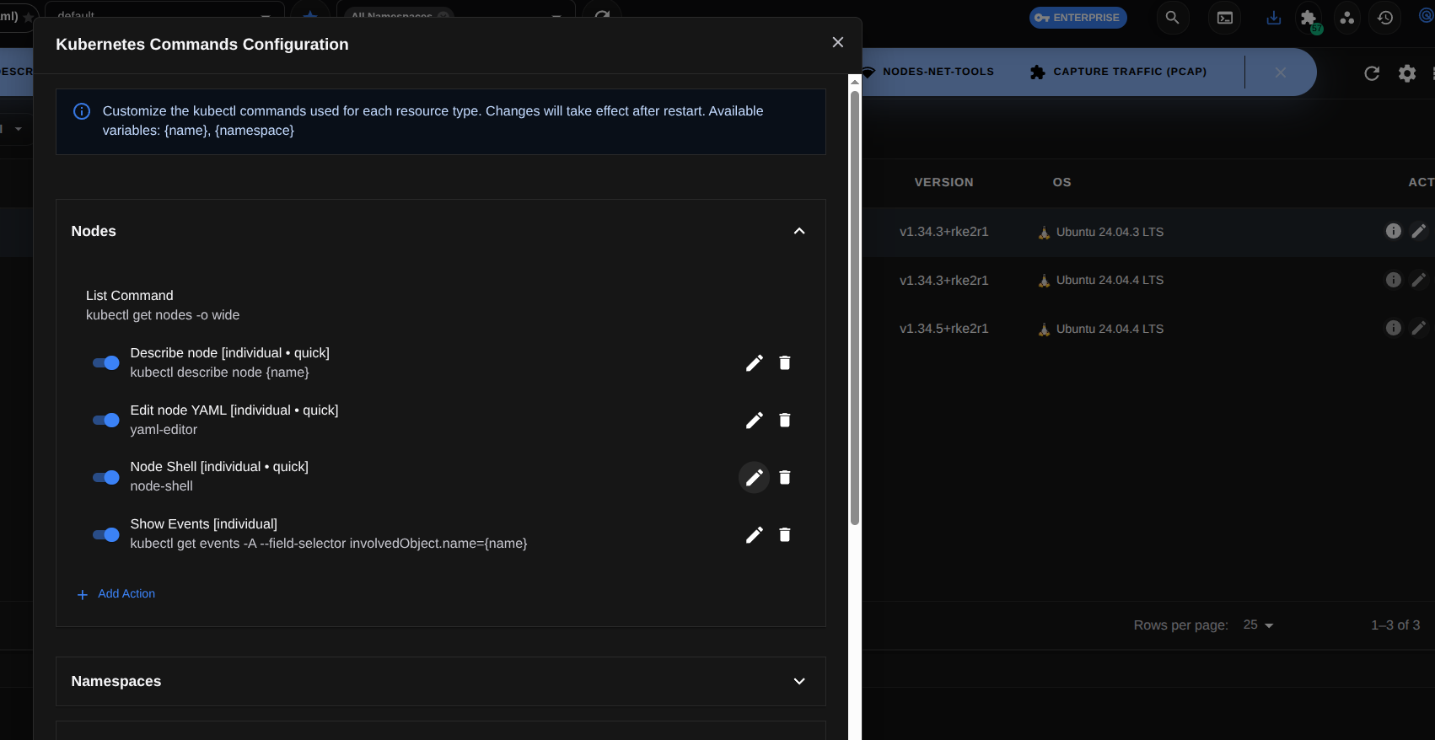
Task: Open table settings gear icon
Action: point(1407,73)
